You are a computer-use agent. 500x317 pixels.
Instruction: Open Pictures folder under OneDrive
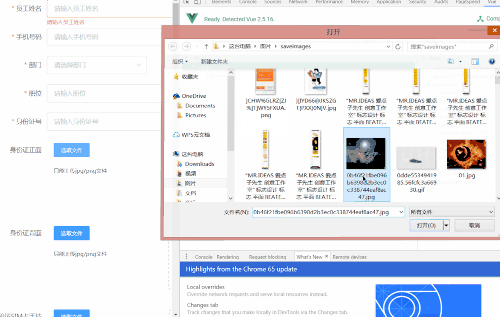(x=191, y=115)
